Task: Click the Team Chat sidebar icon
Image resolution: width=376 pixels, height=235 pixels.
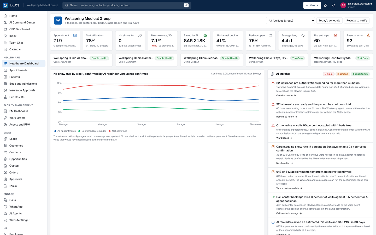Action: pyautogui.click(x=5, y=43)
